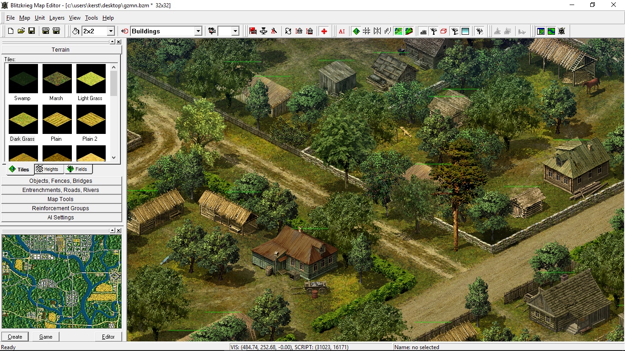Click the vertical bars icon

click(388, 31)
